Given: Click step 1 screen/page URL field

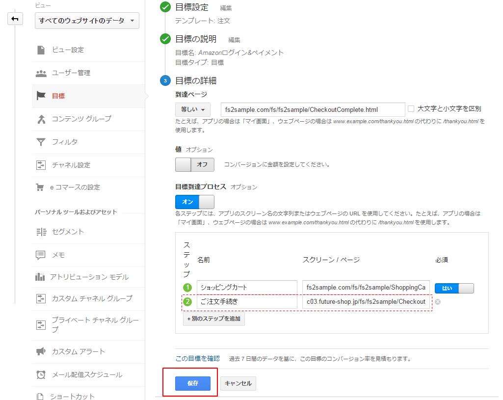Looking at the screenshot, I should (x=366, y=288).
